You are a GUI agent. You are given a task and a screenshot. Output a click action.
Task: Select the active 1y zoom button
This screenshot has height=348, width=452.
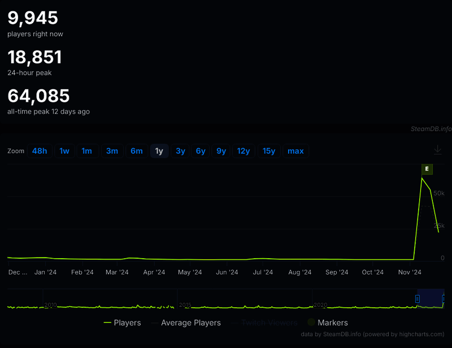tap(159, 151)
